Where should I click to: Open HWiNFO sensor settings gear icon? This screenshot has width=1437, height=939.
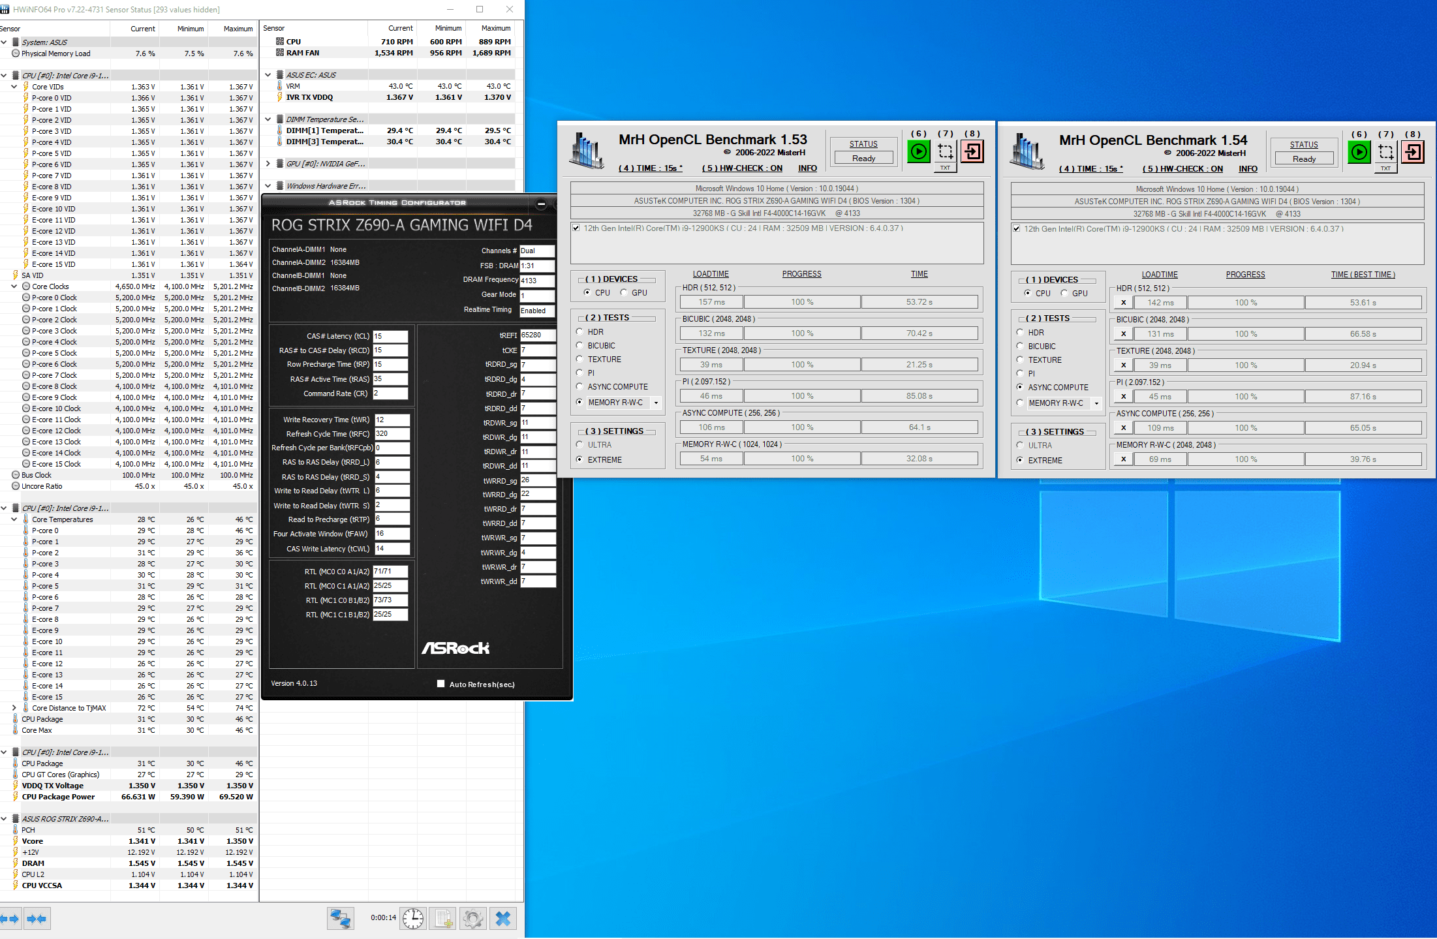tap(473, 919)
